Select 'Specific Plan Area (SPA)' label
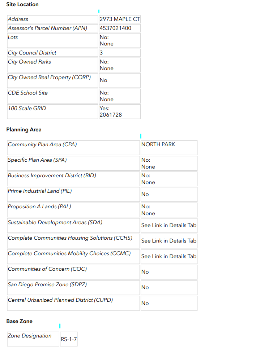This screenshot has height=353, width=269. click(37, 160)
